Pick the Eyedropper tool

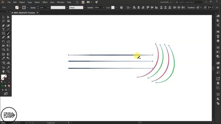pyautogui.click(x=3, y=58)
